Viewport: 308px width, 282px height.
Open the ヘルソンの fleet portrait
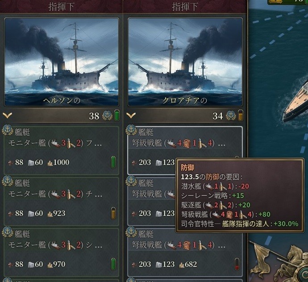[62, 62]
